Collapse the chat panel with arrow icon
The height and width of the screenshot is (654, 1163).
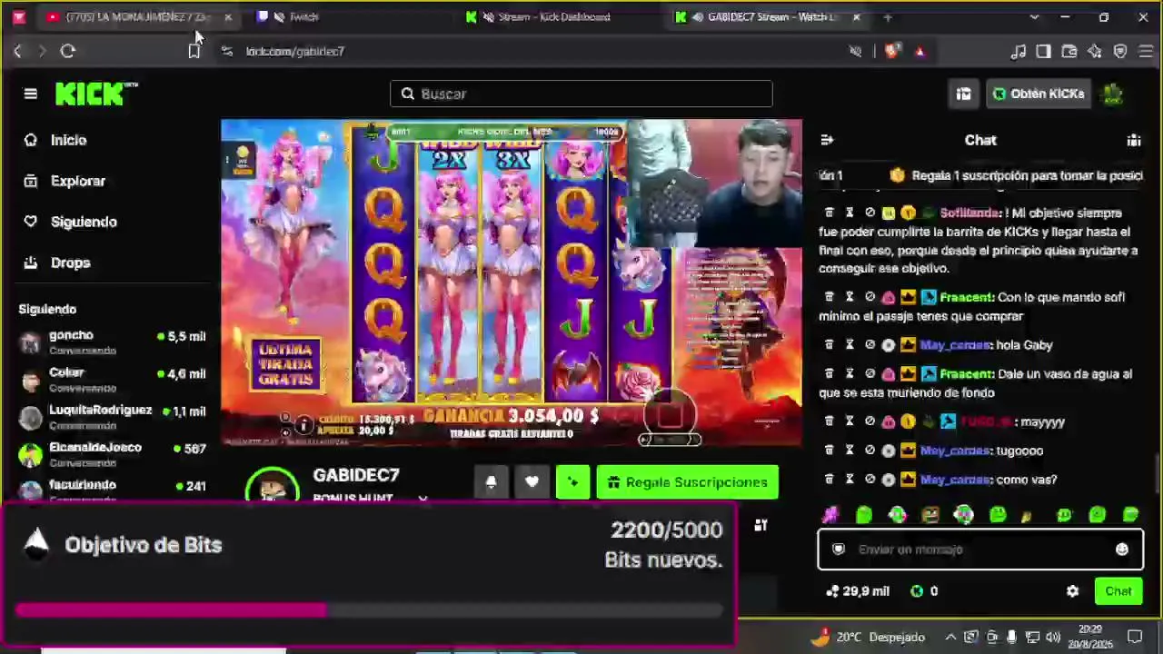coord(827,140)
